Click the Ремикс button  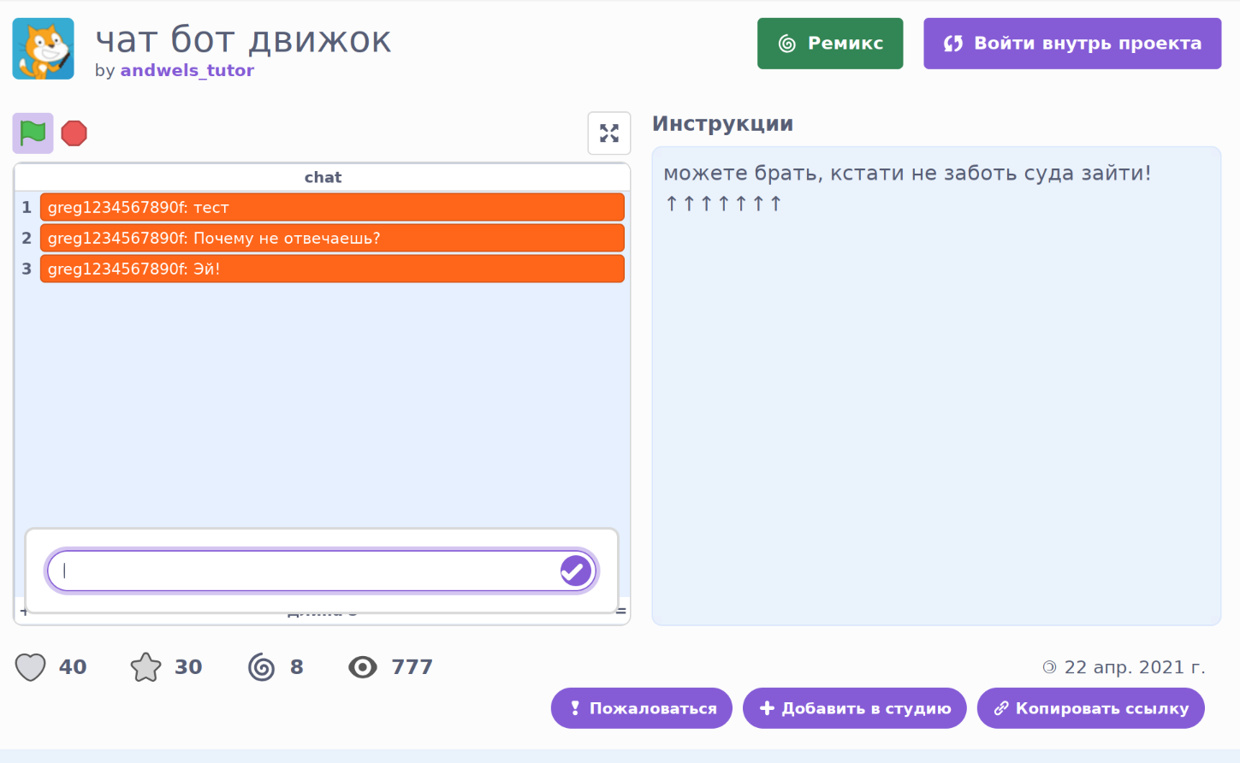pos(829,44)
